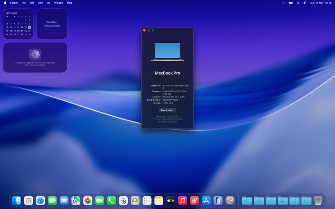Open System Settings from the Dock
This screenshot has height=209, width=335.
[230, 201]
